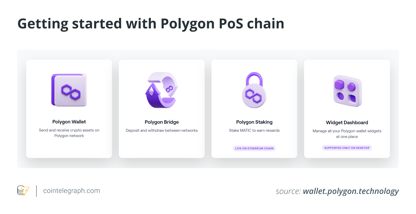Open the Polygon Bridge title
Screen dimensions: 416x214
162,122
